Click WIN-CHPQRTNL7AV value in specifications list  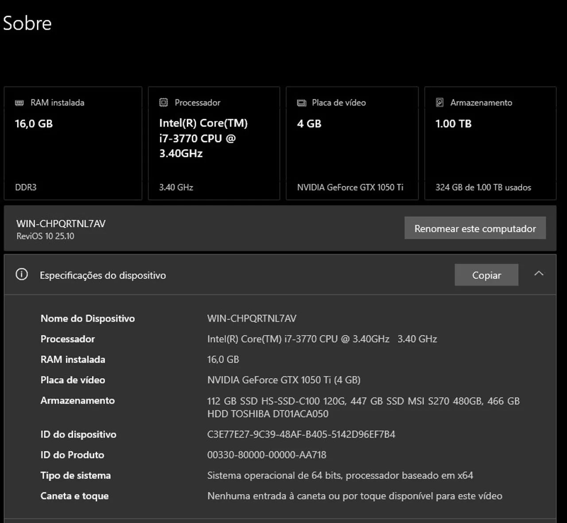point(252,318)
